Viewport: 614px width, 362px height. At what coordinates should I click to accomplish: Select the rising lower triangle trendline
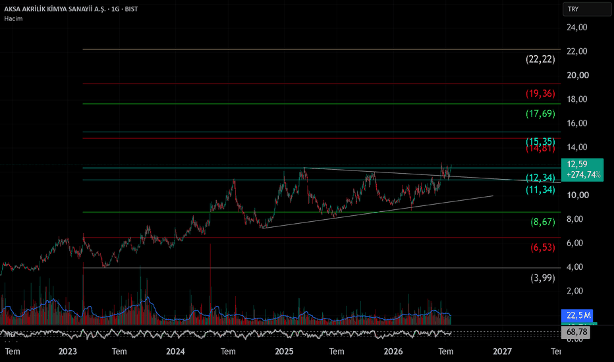pyautogui.click(x=378, y=212)
